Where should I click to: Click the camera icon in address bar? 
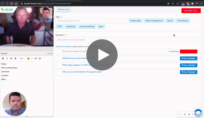tap(169, 4)
